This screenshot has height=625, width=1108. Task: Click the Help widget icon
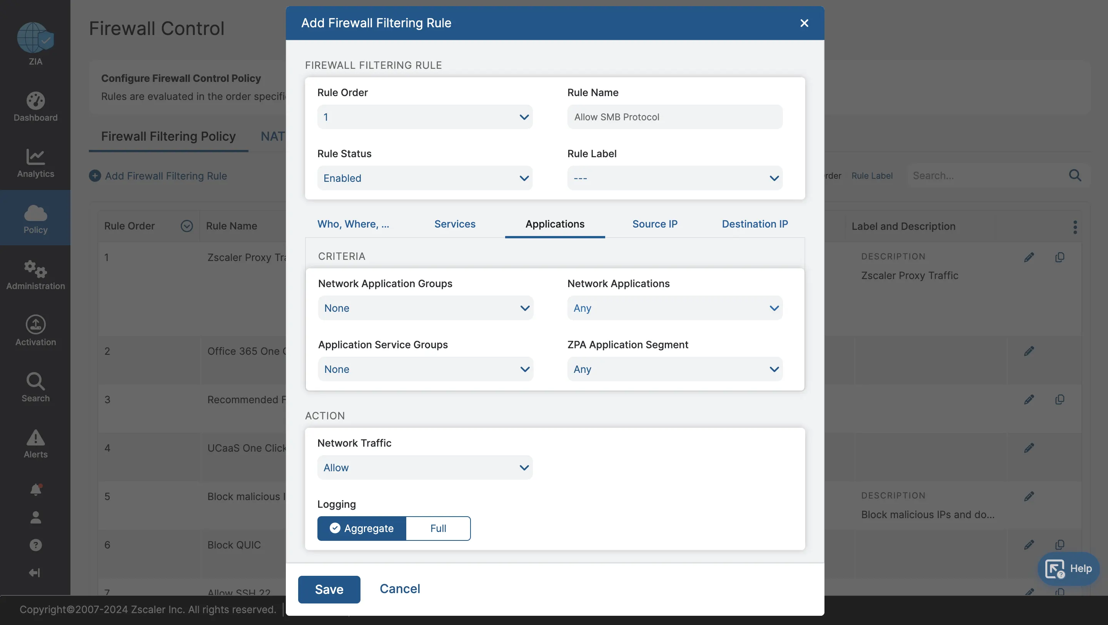click(x=1055, y=569)
